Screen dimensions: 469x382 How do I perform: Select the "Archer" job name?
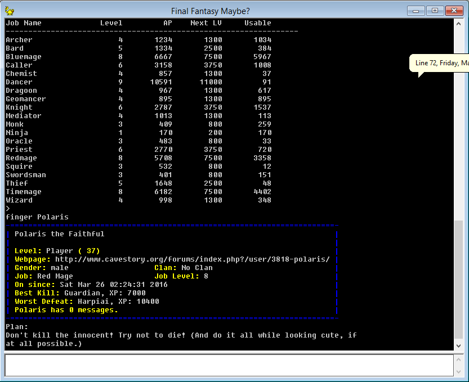(x=19, y=40)
